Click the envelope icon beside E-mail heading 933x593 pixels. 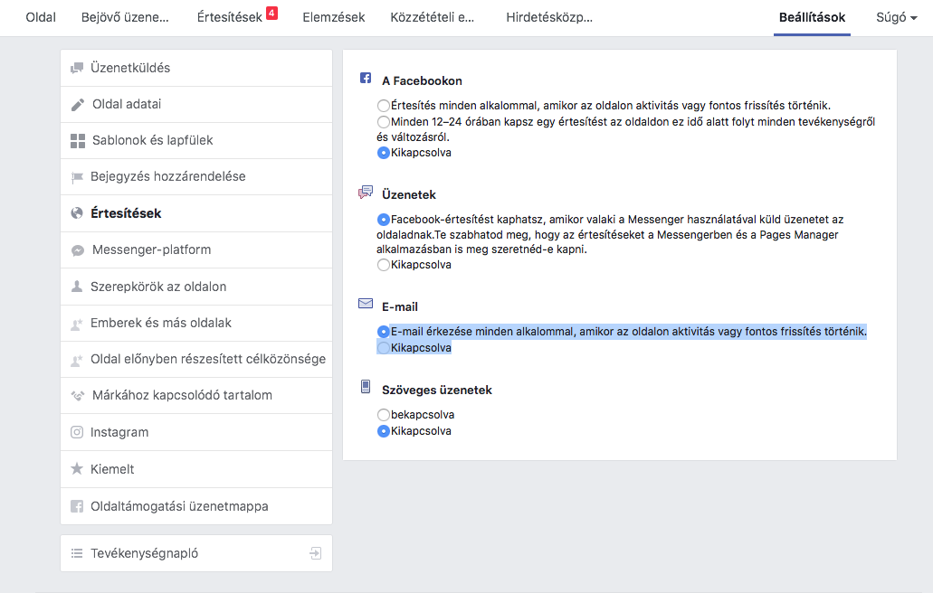tap(366, 304)
